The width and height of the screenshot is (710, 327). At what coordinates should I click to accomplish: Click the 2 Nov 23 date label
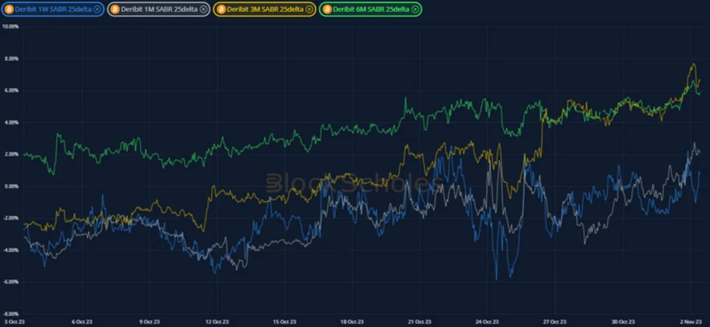point(691,322)
